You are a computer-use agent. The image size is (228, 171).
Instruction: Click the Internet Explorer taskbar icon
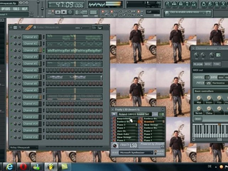click(x=9, y=166)
